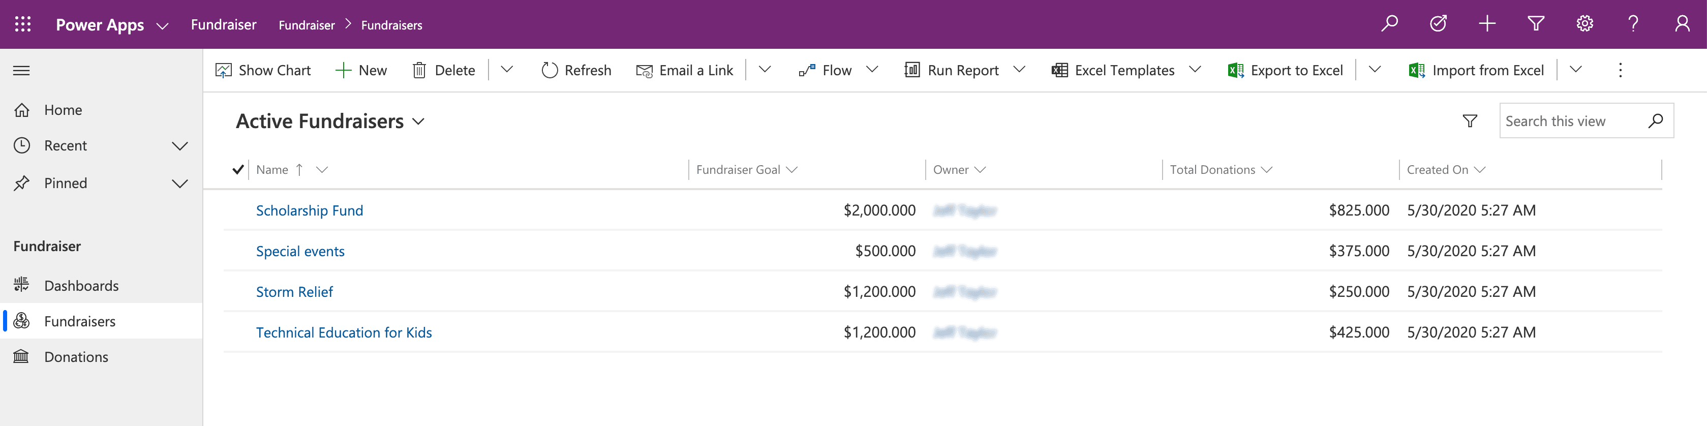Collapse the sidebar with hamburger icon

coord(21,71)
